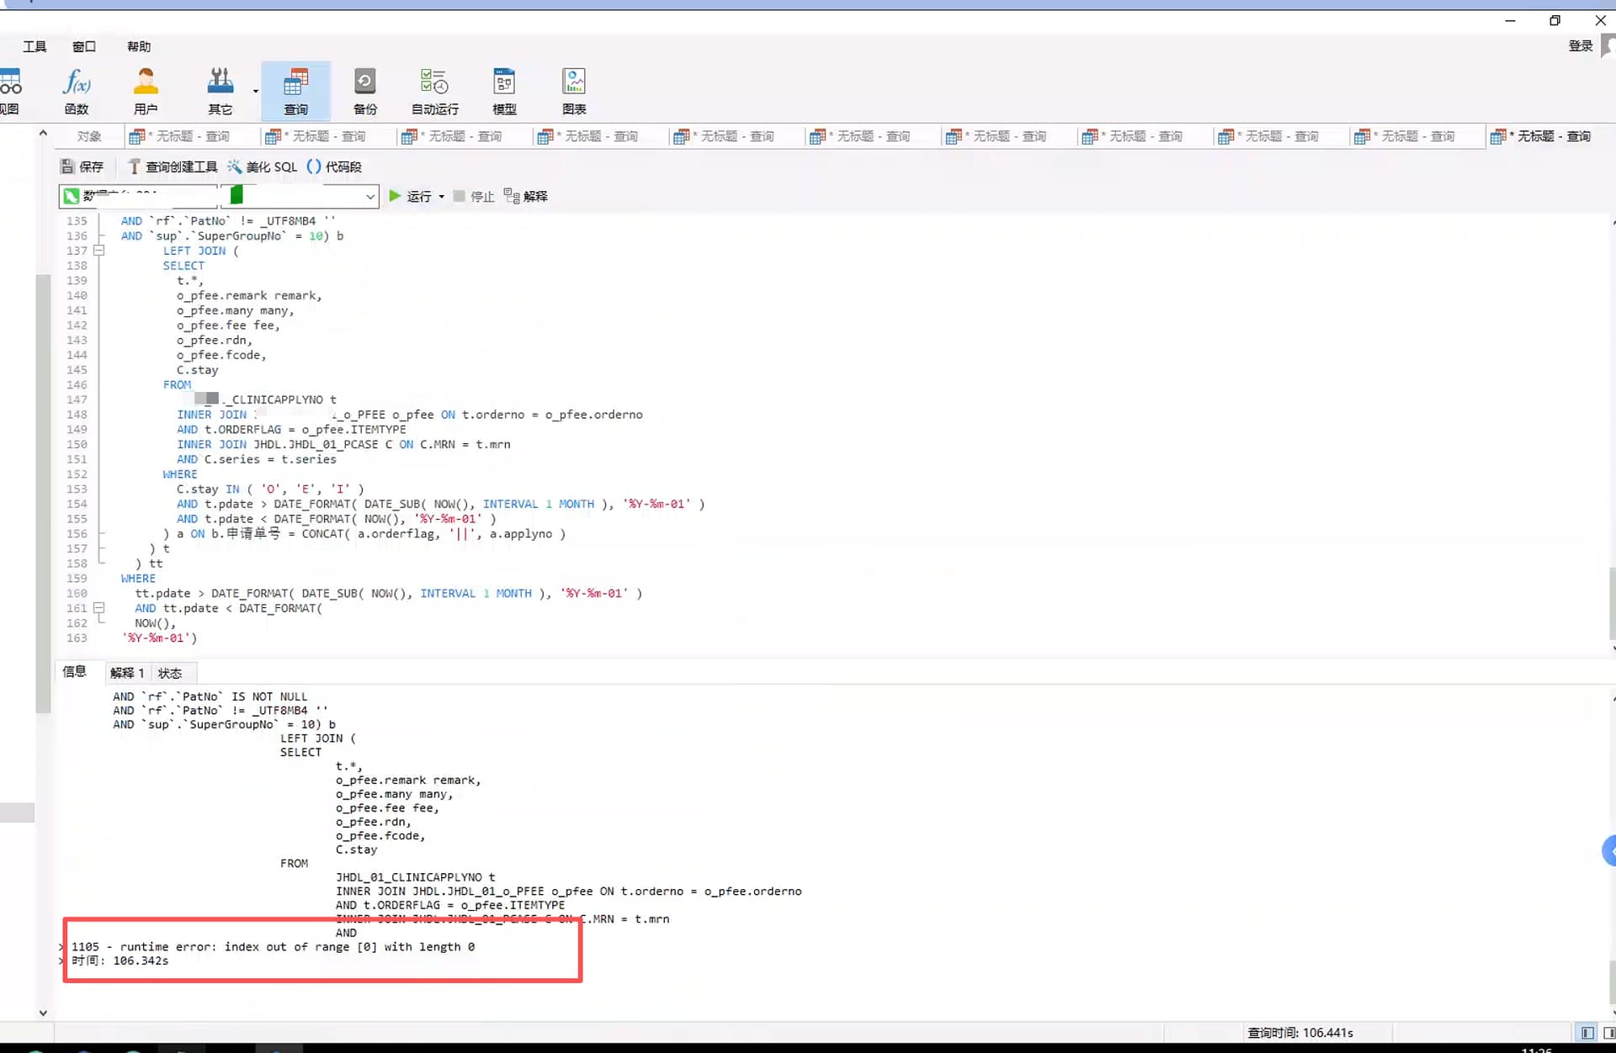Click the 解释 explain query icon
The width and height of the screenshot is (1616, 1053).
click(526, 196)
